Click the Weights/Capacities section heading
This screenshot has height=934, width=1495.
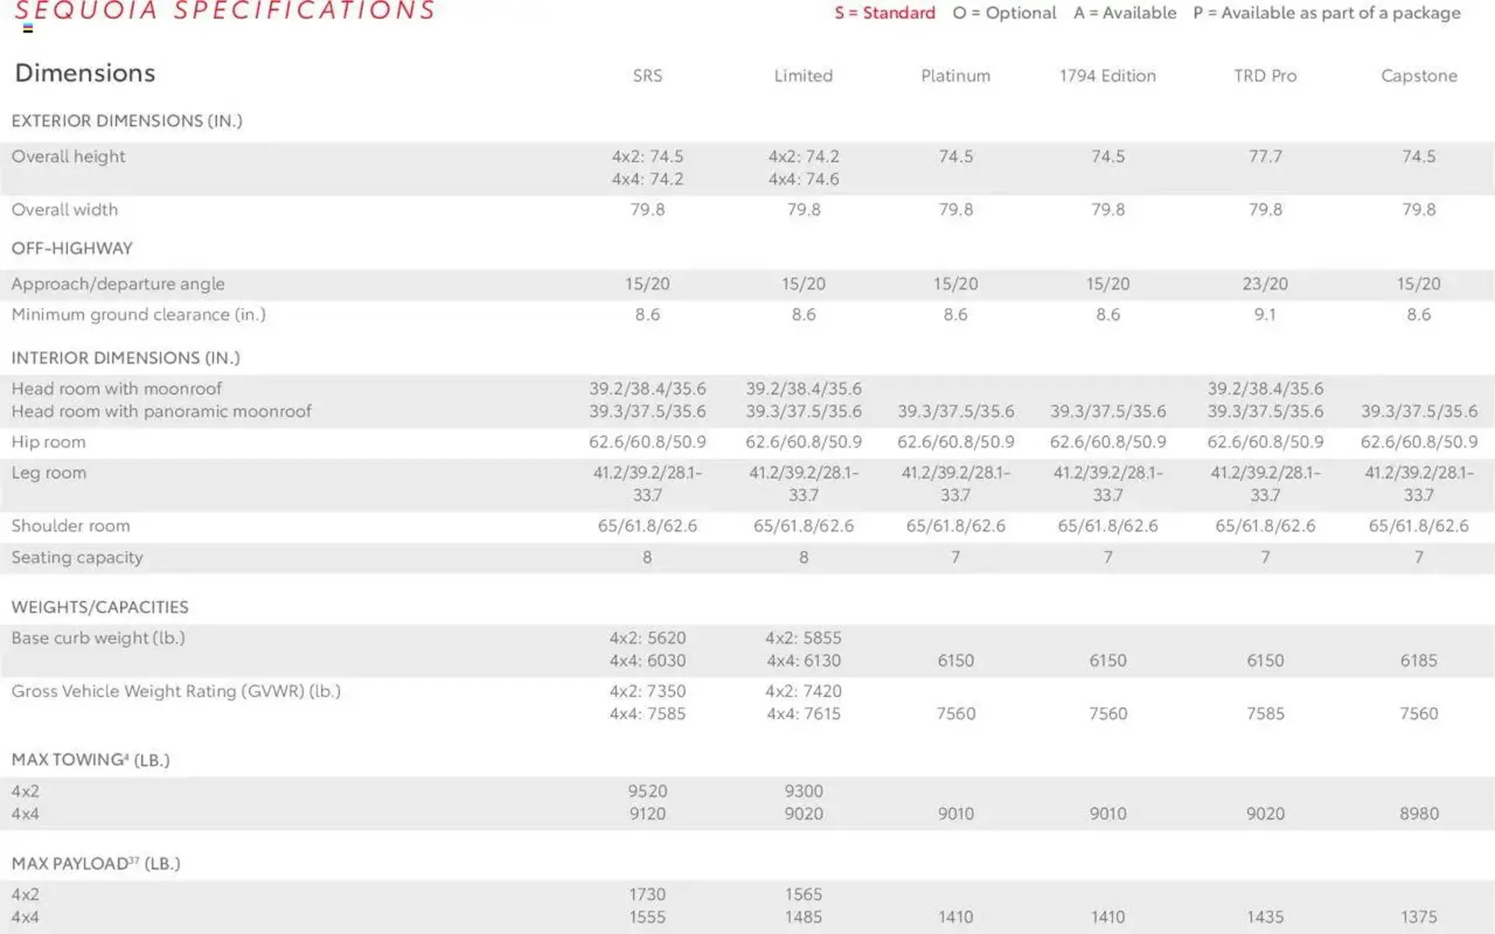pos(100,607)
